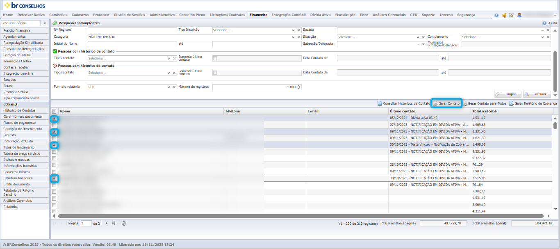Expand the Categoria dropdown arrow

pos(294,37)
